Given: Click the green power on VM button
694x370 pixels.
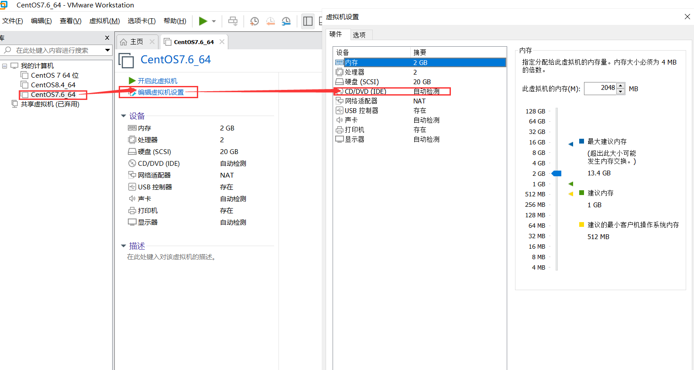Looking at the screenshot, I should [203, 21].
